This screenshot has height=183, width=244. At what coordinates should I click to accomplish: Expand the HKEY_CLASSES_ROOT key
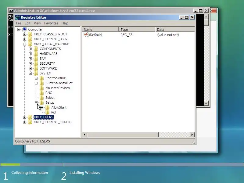pos(24,34)
